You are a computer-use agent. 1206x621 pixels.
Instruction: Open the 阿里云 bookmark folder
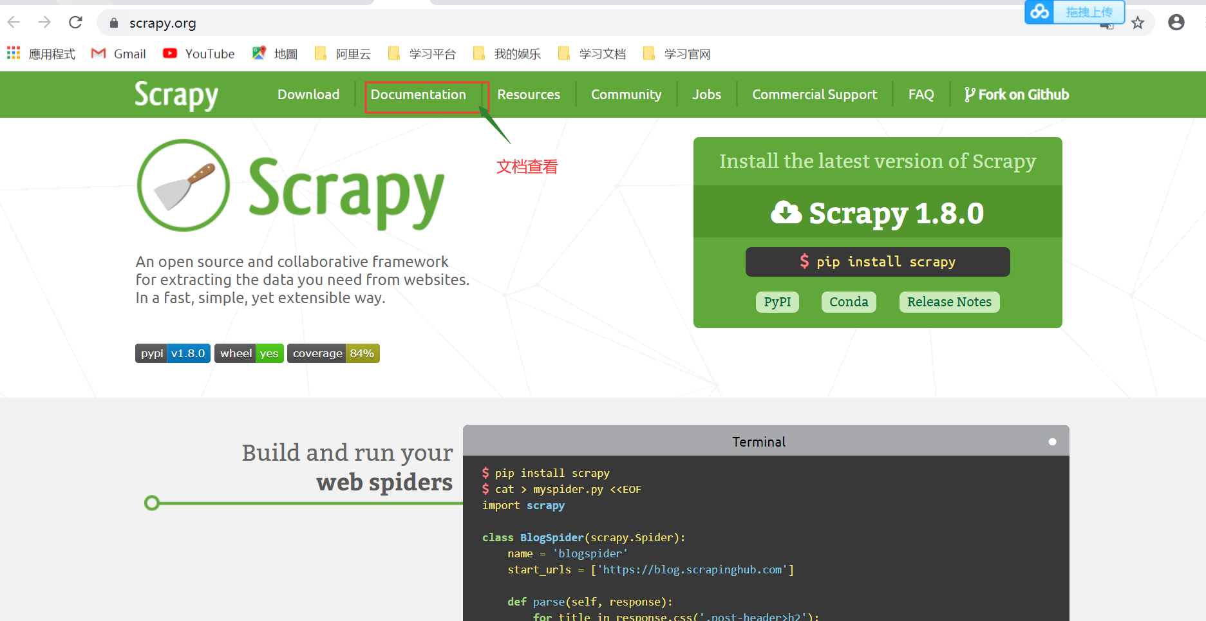click(x=343, y=54)
